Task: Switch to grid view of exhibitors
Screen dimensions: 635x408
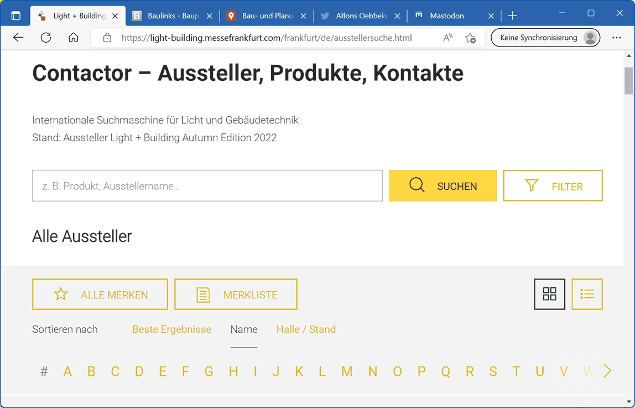Action: pos(550,294)
